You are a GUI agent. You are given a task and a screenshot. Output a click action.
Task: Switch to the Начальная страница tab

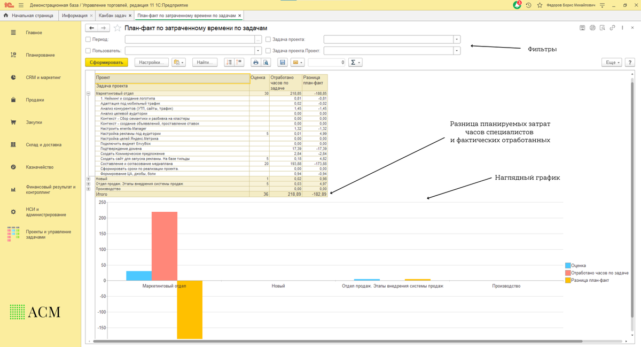pos(29,16)
